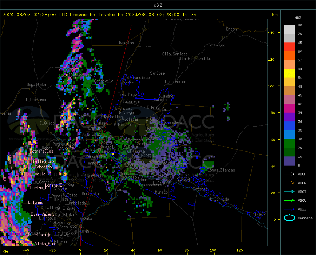Select the magenta 42 dBZ color swatch
Screen dimensions: 316x255
pos(289,108)
